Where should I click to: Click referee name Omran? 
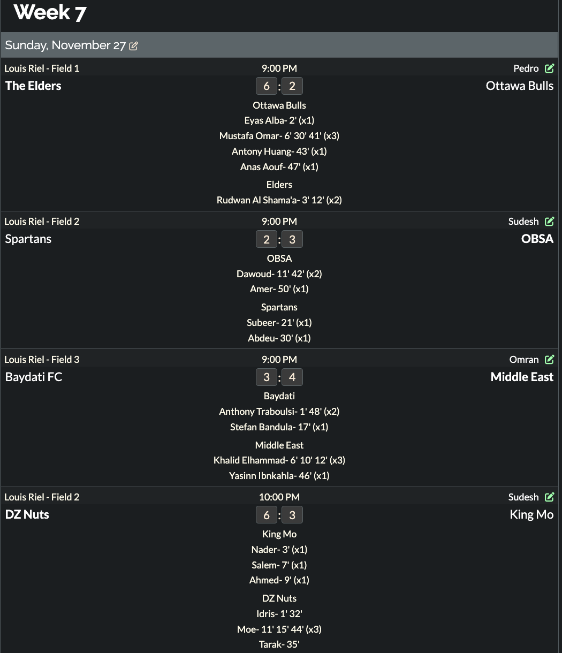point(524,359)
